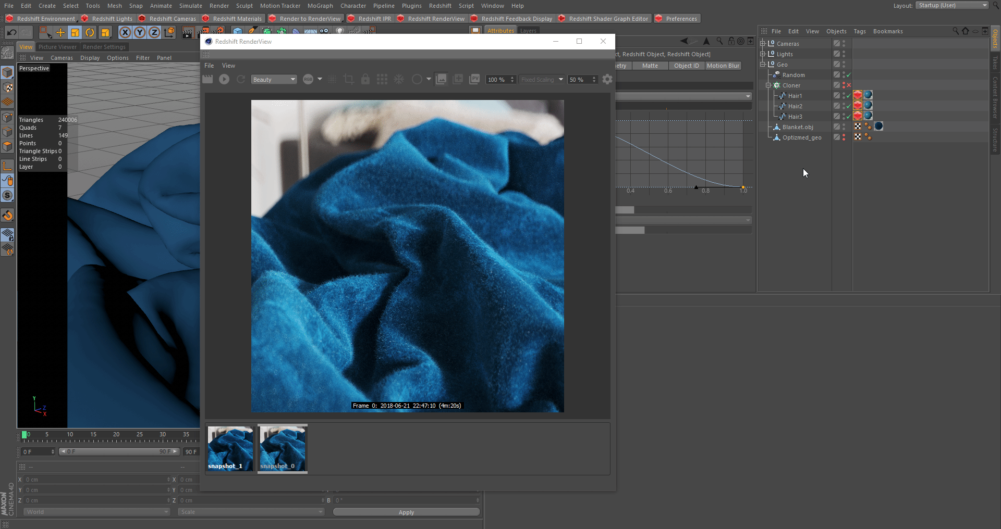The image size is (1001, 529).
Task: Click the timeline playhead green marker
Action: (x=24, y=435)
